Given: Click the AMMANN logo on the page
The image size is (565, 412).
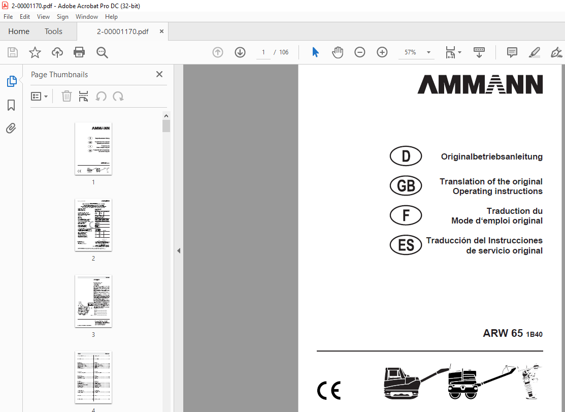Looking at the screenshot, I should 480,84.
